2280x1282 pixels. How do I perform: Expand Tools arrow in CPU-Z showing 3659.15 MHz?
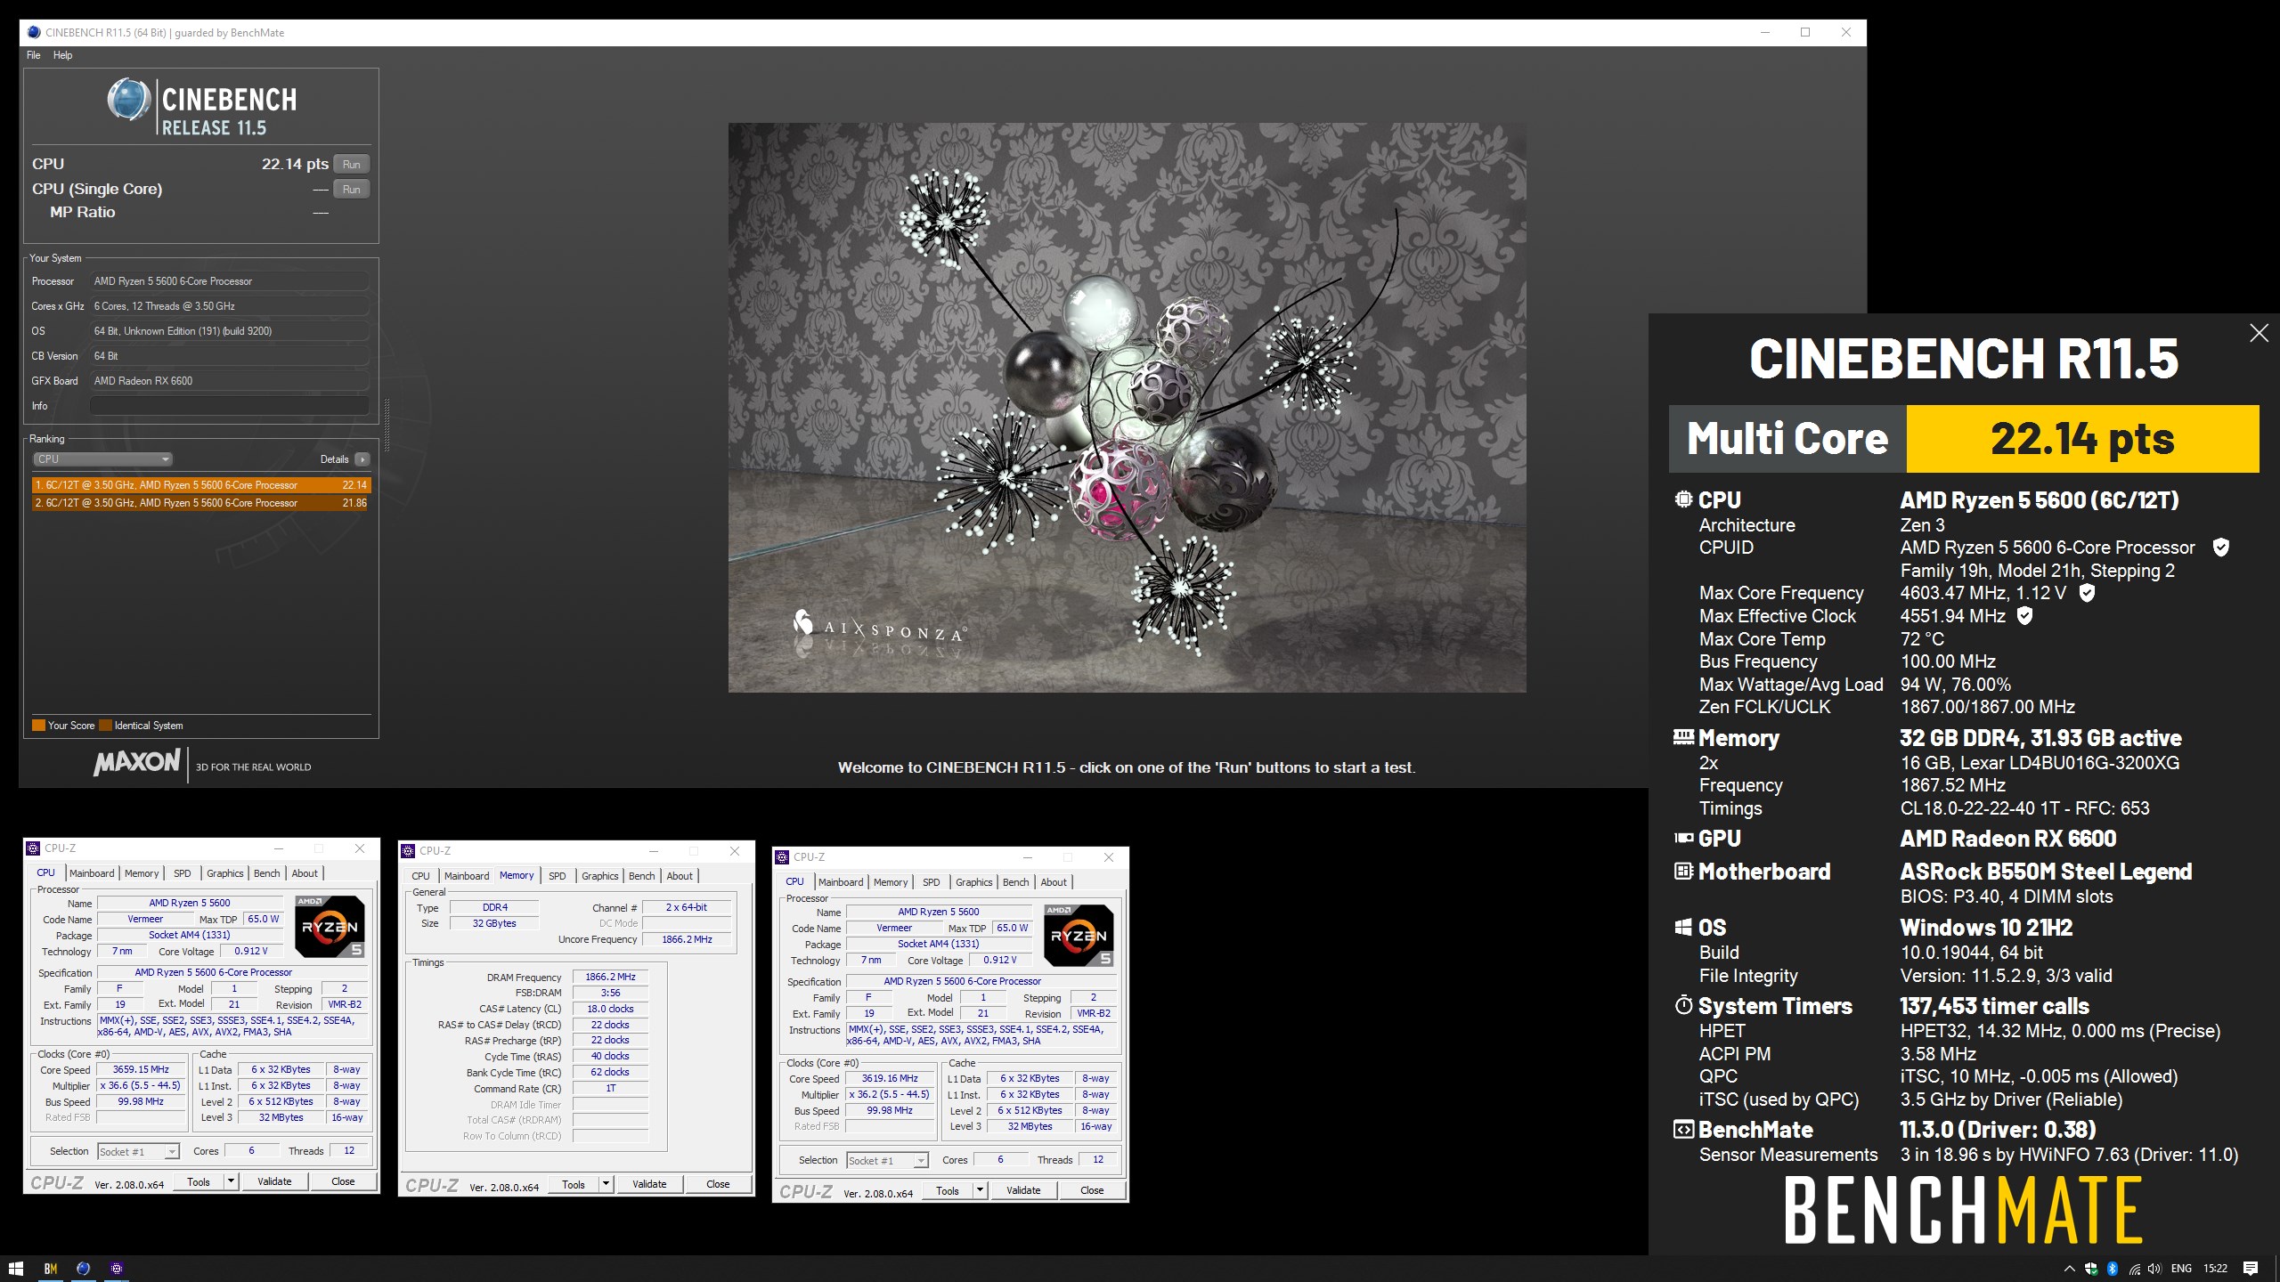(x=231, y=1181)
